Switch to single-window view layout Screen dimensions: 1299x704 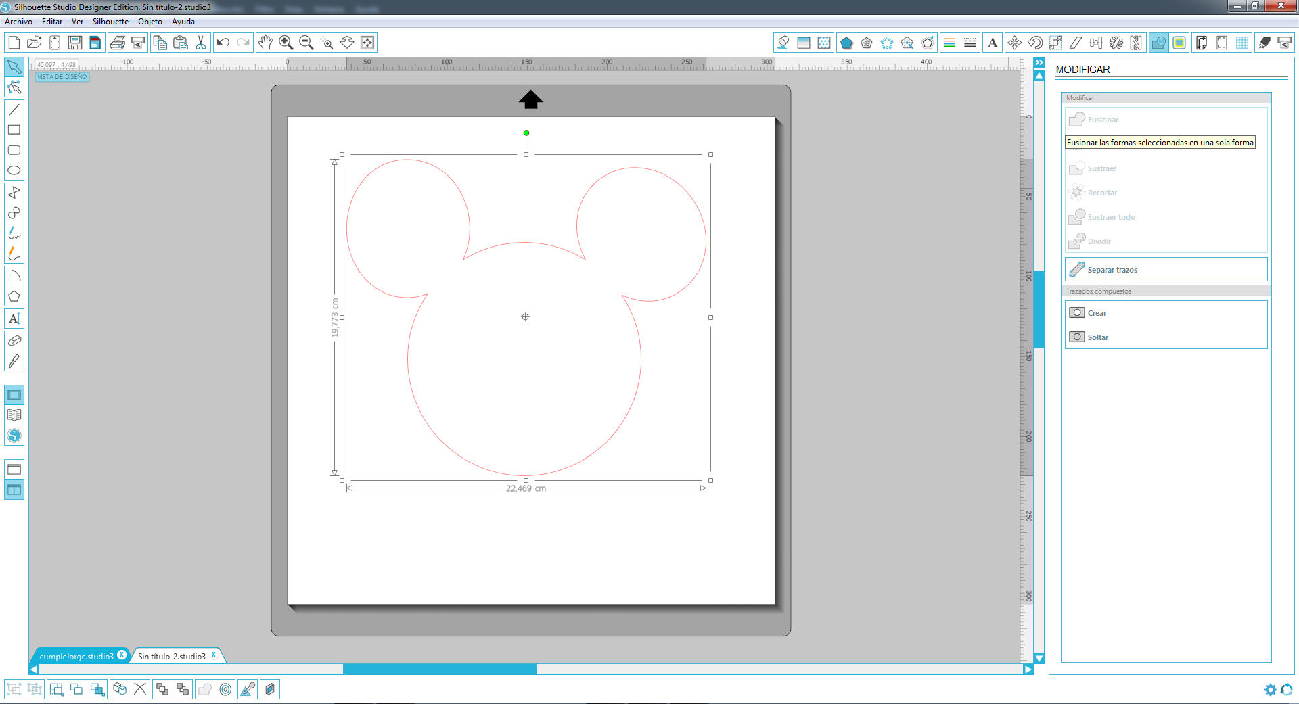coord(14,469)
